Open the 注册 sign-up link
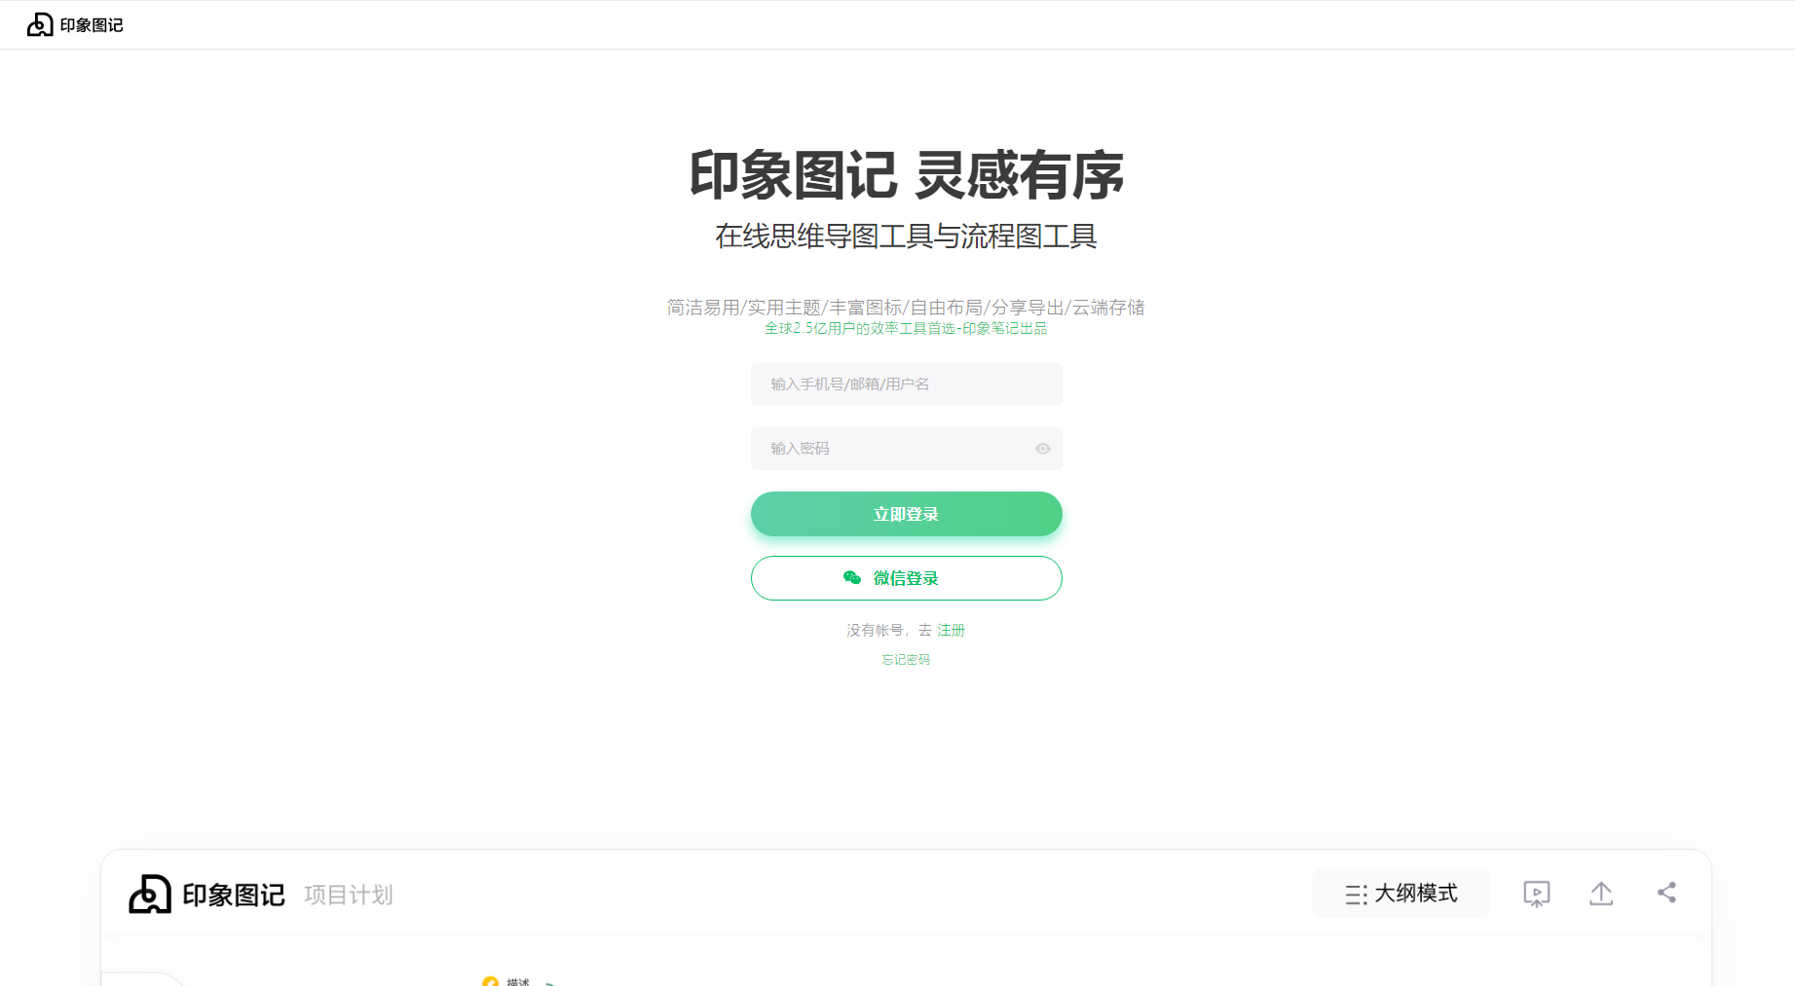This screenshot has width=1795, height=986. [x=951, y=631]
